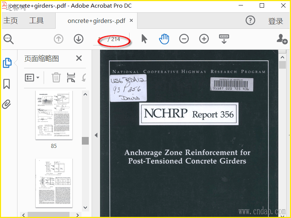Click the delete pages trash icon
291x218 pixels.
(56, 77)
